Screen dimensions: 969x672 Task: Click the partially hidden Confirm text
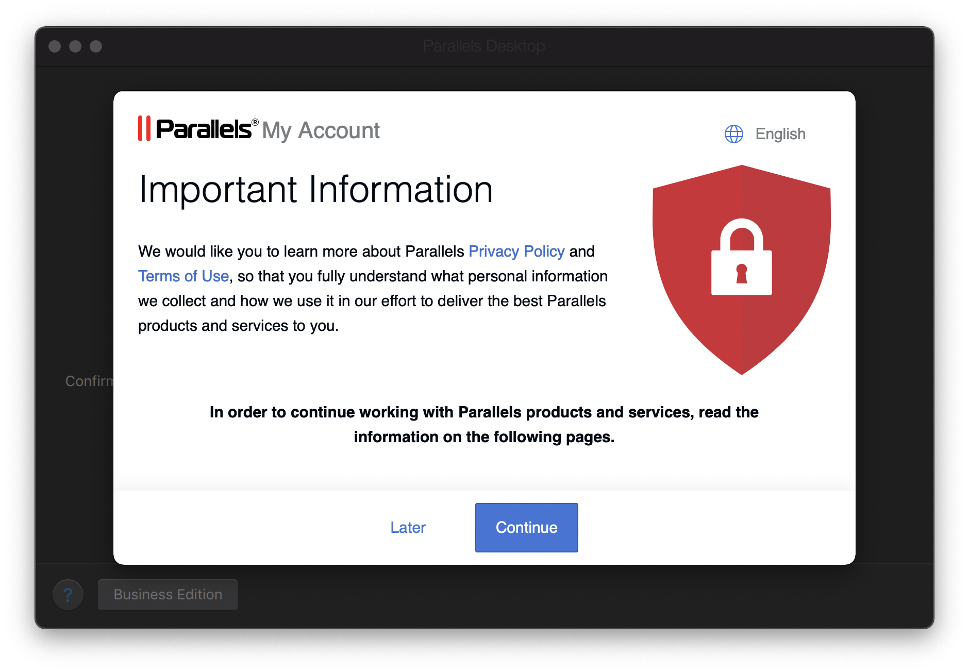(x=89, y=381)
